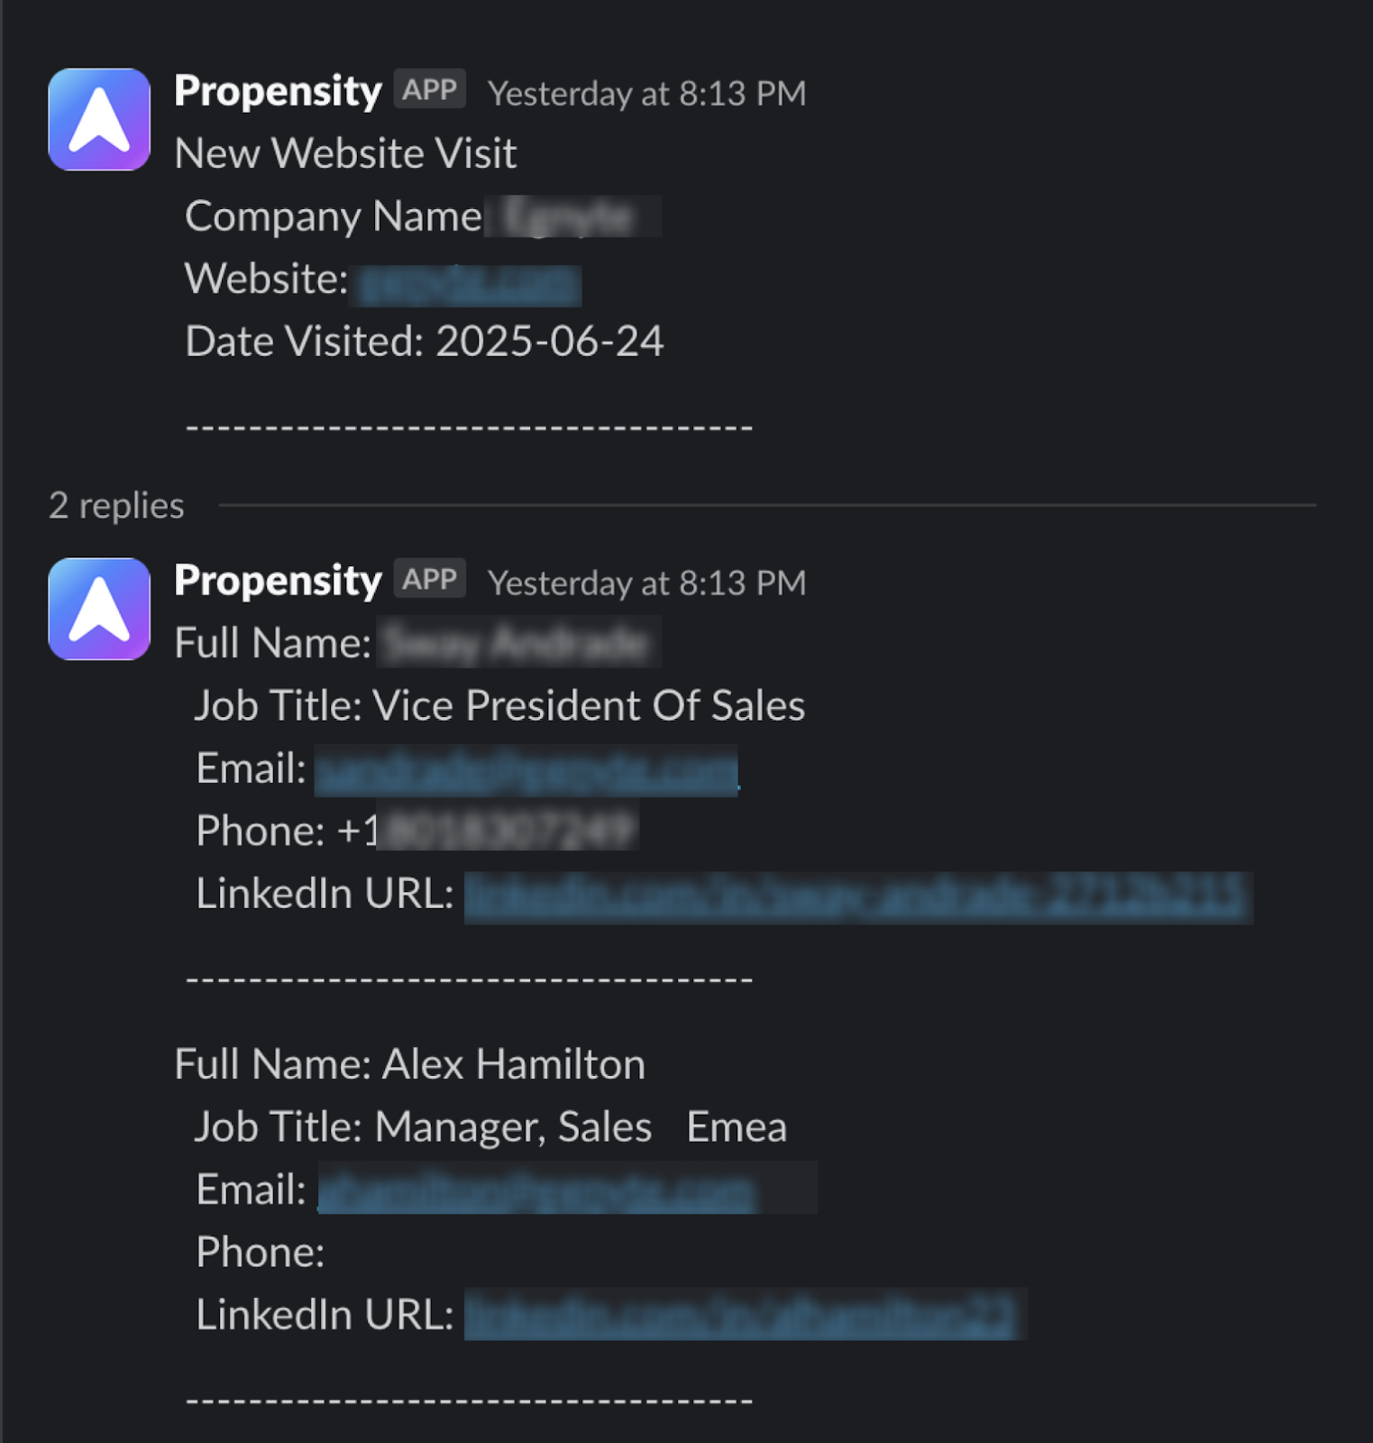Open the first contact's LinkedIn URL
1373x1443 pixels.
pyautogui.click(x=857, y=897)
